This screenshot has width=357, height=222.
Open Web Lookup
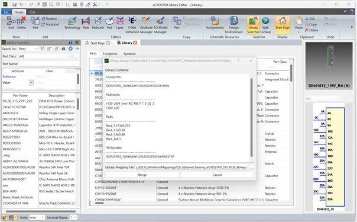[x=265, y=25]
